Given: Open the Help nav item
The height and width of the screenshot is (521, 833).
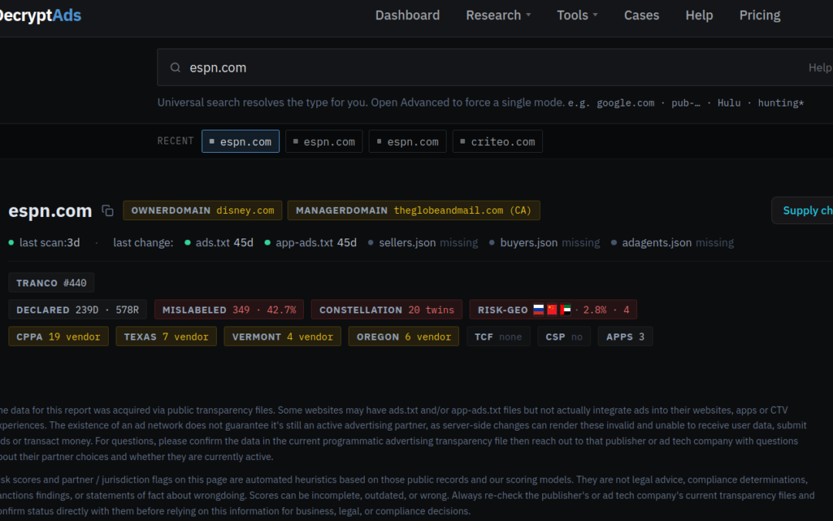Looking at the screenshot, I should [x=699, y=15].
